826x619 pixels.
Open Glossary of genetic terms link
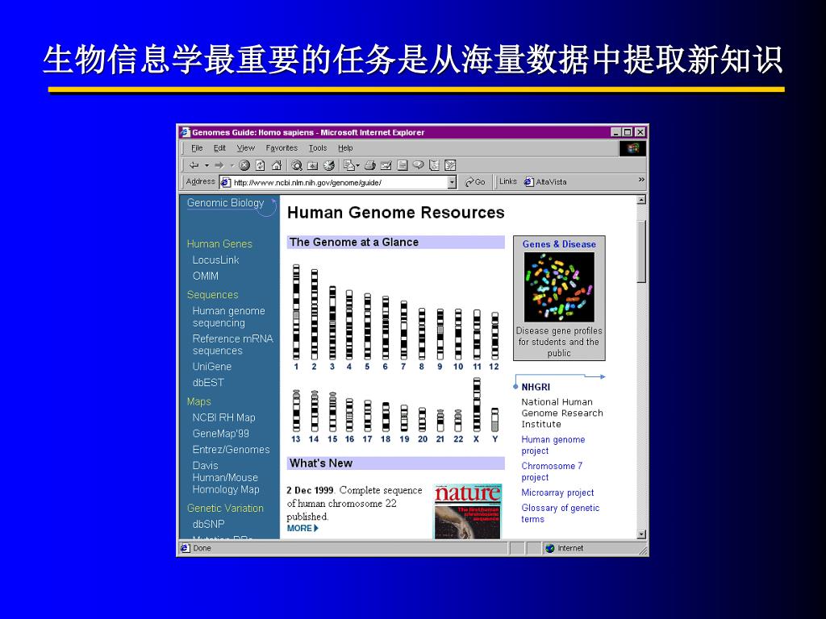pyautogui.click(x=561, y=513)
